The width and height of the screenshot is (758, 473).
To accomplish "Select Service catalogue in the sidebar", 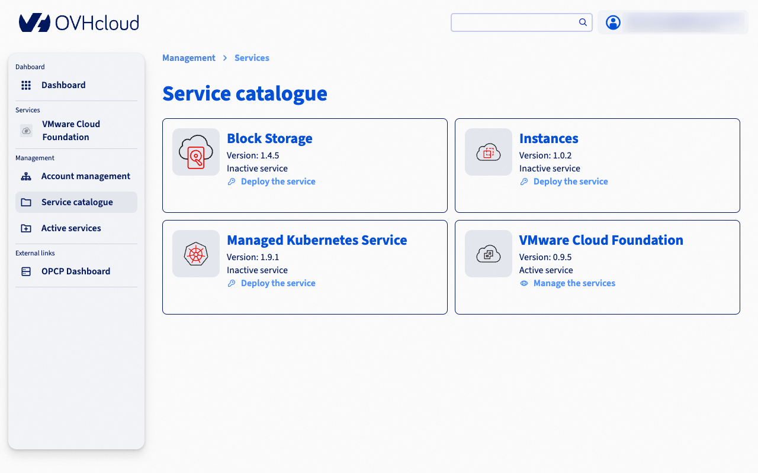I will pos(76,202).
